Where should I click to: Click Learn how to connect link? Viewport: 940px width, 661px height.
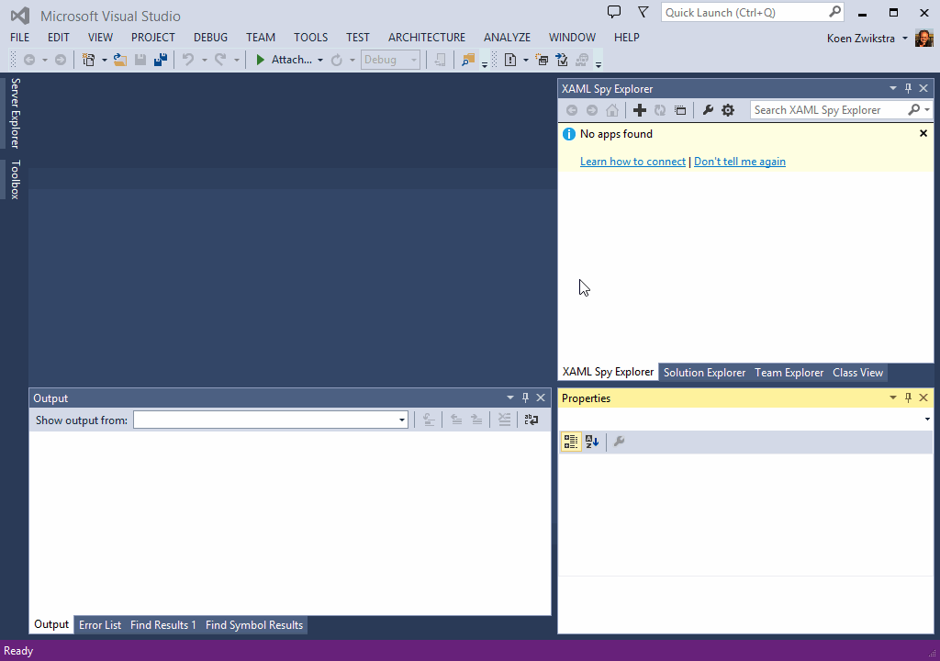pos(632,162)
